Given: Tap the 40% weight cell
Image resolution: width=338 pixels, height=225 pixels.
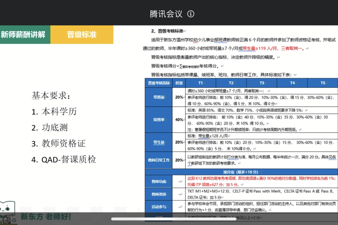Looking at the screenshot, I should tap(179, 120).
